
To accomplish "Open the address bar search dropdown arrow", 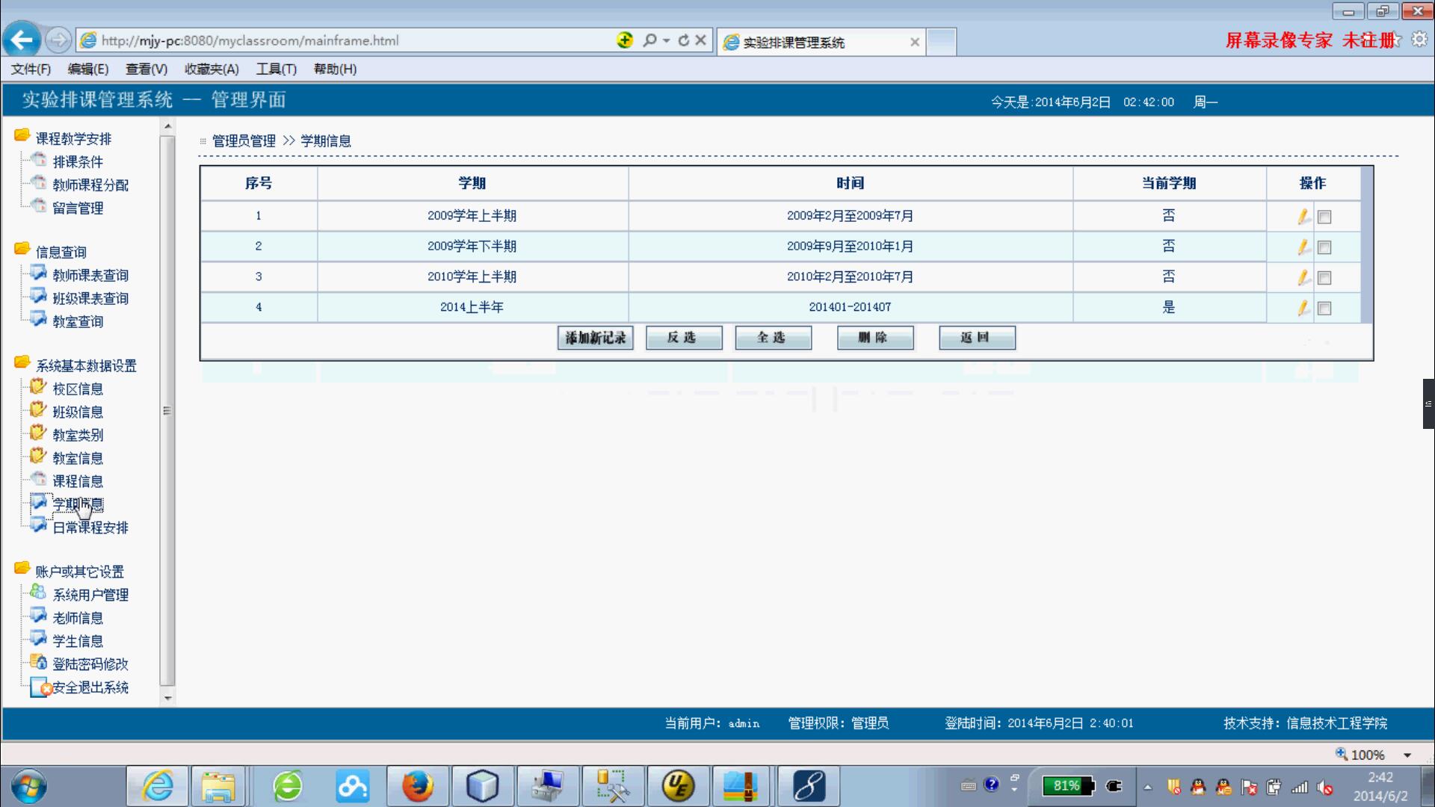I will coord(666,41).
